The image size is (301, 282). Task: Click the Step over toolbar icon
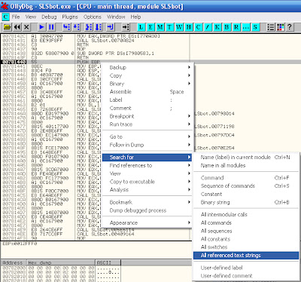coord(76,27)
